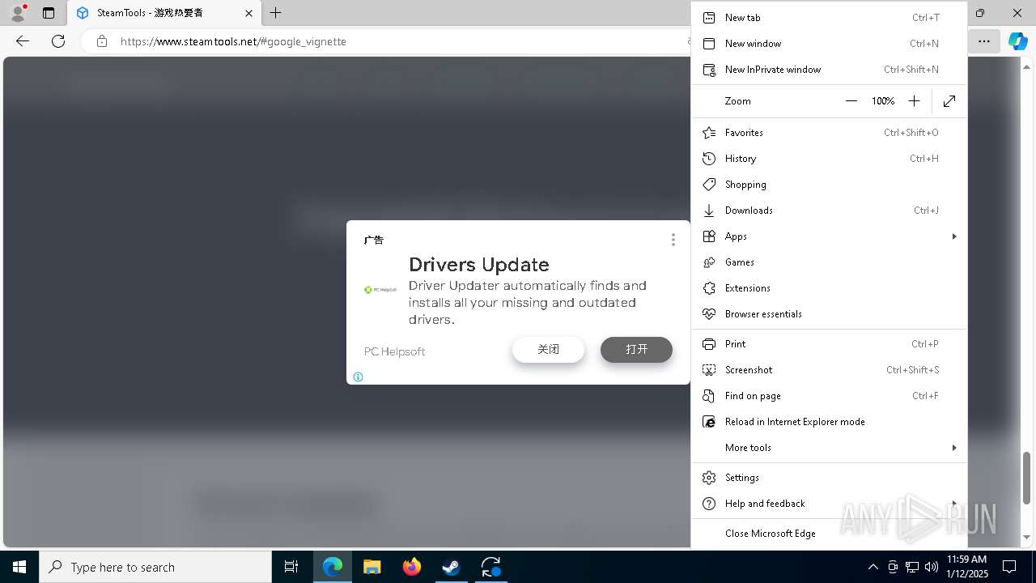
Task: Enter full screen via zoom expand icon
Action: click(x=949, y=101)
